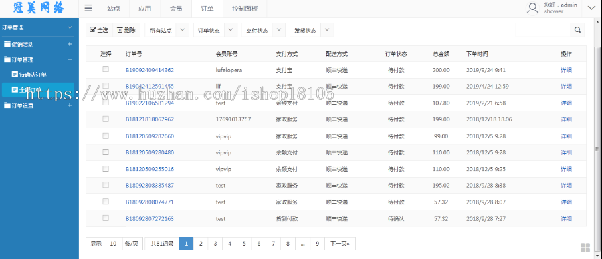The image size is (602, 259).
Task: Go to page 2 of orders
Action: (x=201, y=243)
